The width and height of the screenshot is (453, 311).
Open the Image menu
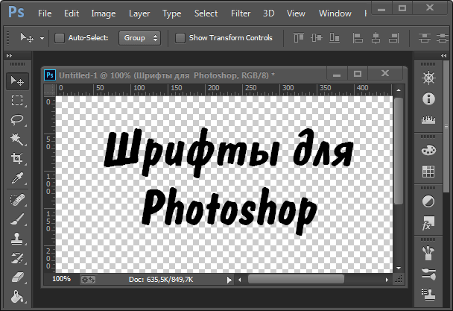pos(103,13)
